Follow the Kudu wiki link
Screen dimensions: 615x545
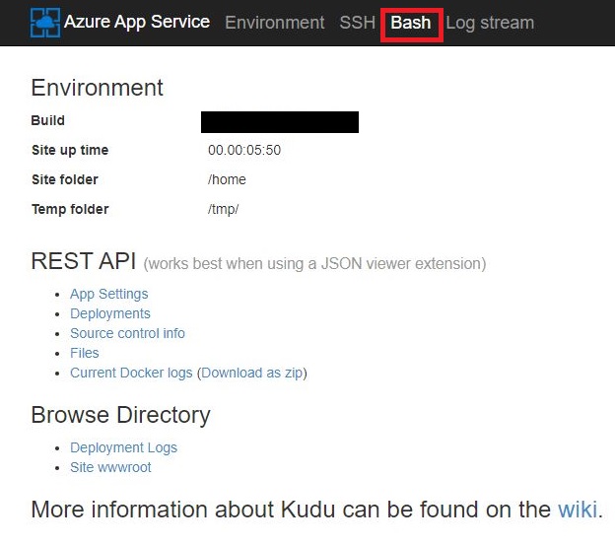[x=578, y=510]
